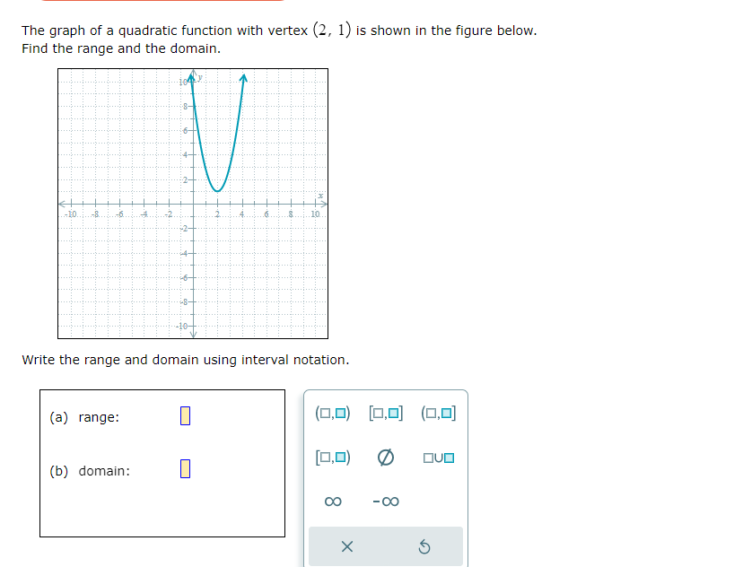
Task: Insert the union □∪□ symbol
Action: 437,458
